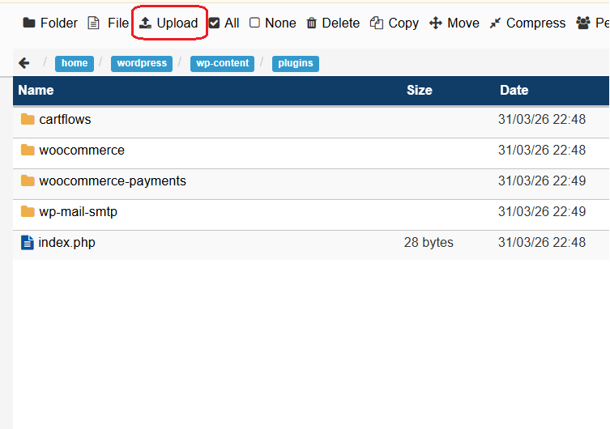This screenshot has width=610, height=429.
Task: Select the index.php file icon
Action: [28, 243]
